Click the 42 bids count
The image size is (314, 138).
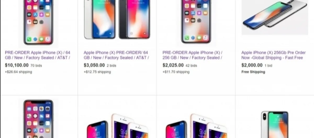(x=191, y=66)
